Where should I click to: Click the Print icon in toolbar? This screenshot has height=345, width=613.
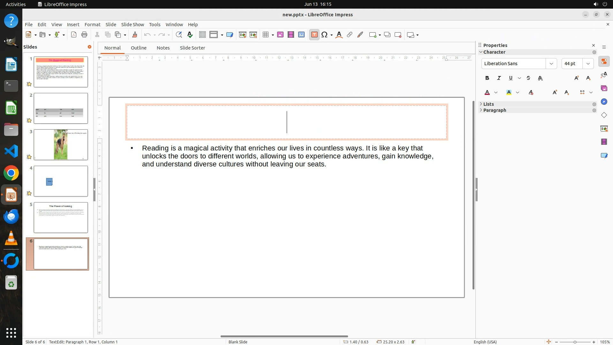[84, 35]
